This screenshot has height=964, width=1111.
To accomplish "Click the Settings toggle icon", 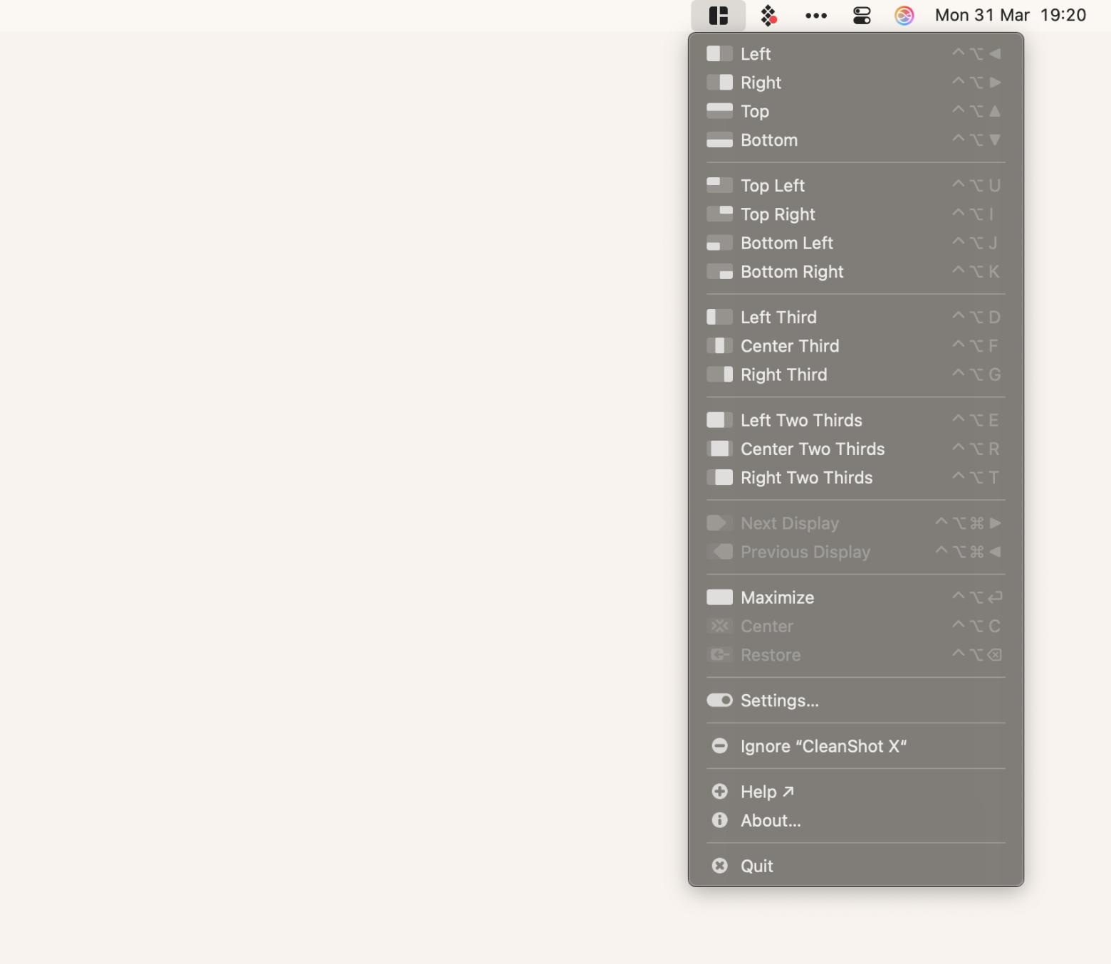I will (719, 701).
